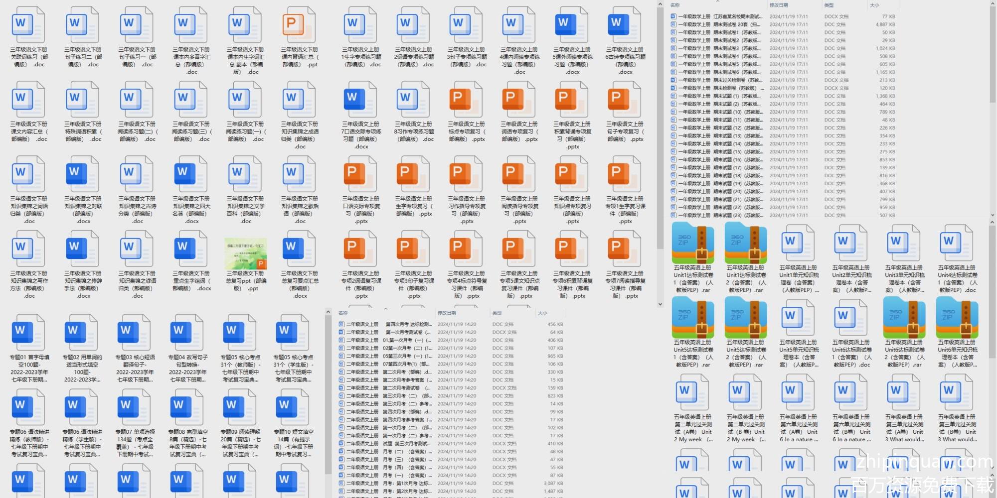Sort 二年级语文 list by 大小 column

(x=542, y=313)
